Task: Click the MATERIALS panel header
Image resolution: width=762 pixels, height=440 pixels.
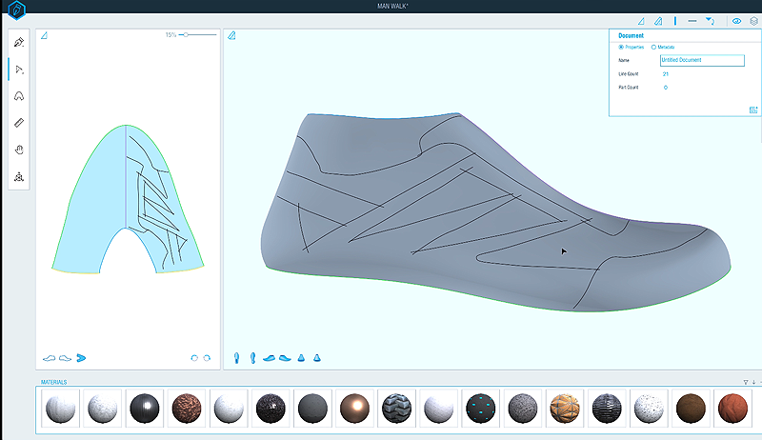Action: [54, 382]
